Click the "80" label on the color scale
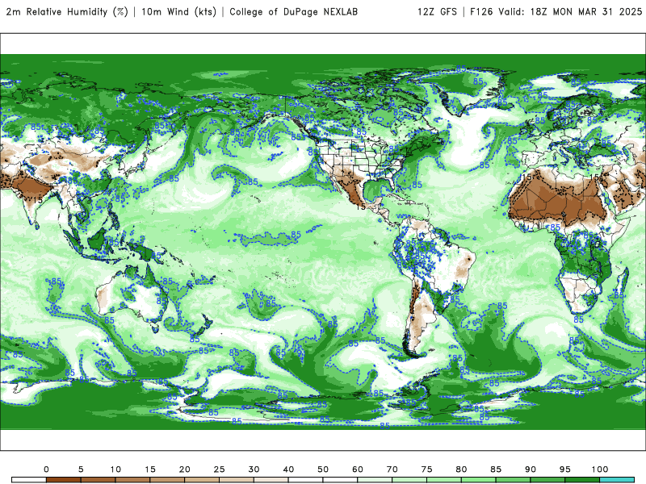Screen dimensions: 646x484 [461, 469]
